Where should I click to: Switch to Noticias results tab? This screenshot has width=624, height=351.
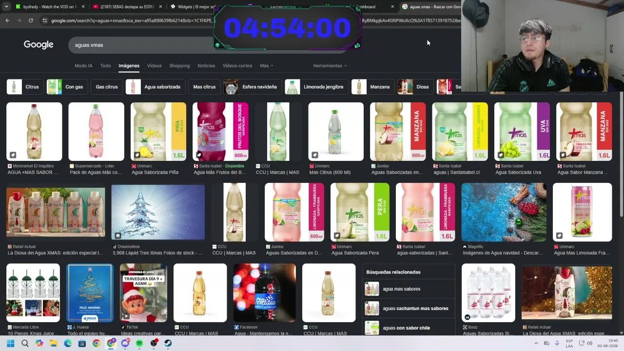(x=206, y=66)
